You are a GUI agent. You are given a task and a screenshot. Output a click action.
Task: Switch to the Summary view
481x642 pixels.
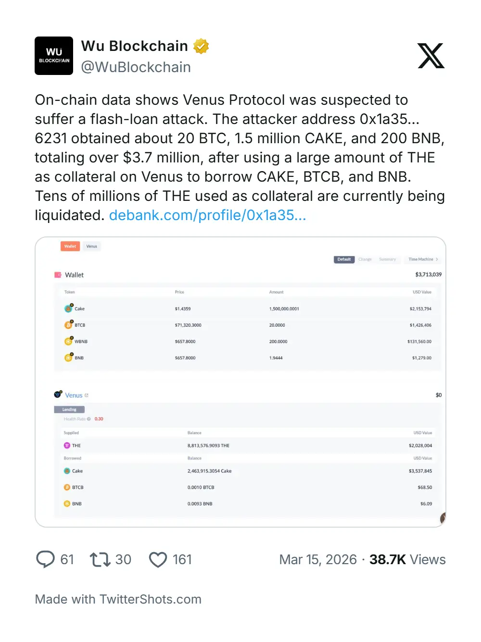tap(387, 259)
